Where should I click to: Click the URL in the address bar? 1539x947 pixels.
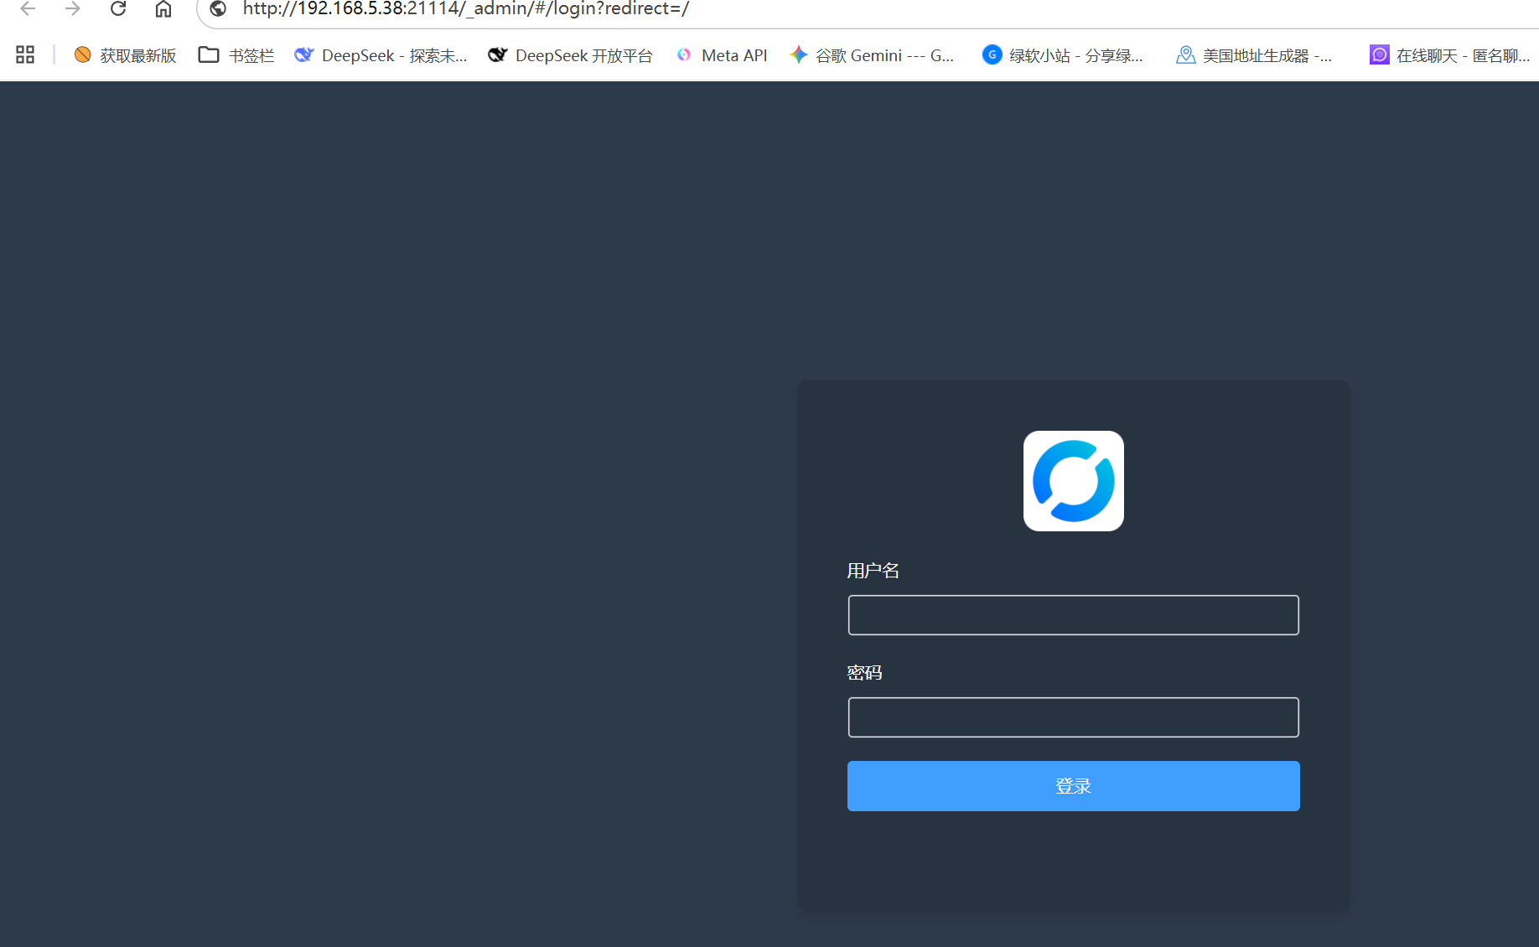pos(466,9)
